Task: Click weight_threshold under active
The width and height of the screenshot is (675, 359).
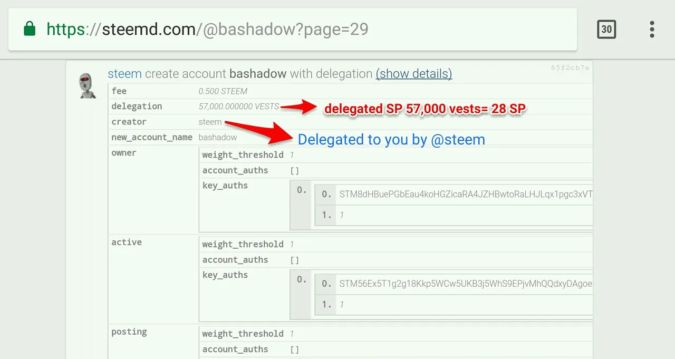Action: [x=243, y=244]
